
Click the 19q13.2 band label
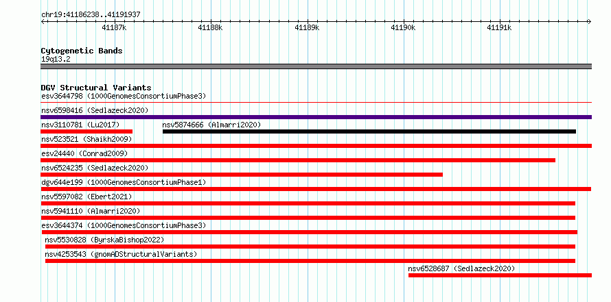click(56, 59)
